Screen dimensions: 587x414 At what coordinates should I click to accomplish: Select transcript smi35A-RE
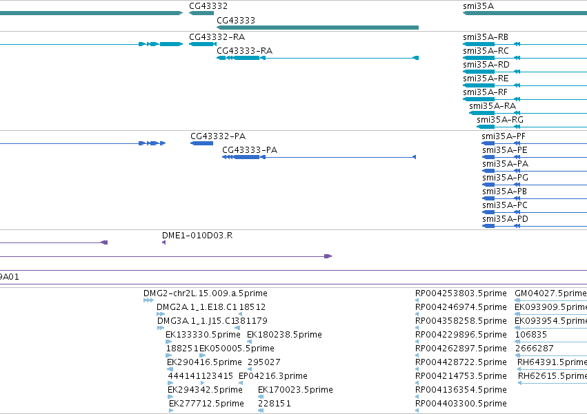486,79
